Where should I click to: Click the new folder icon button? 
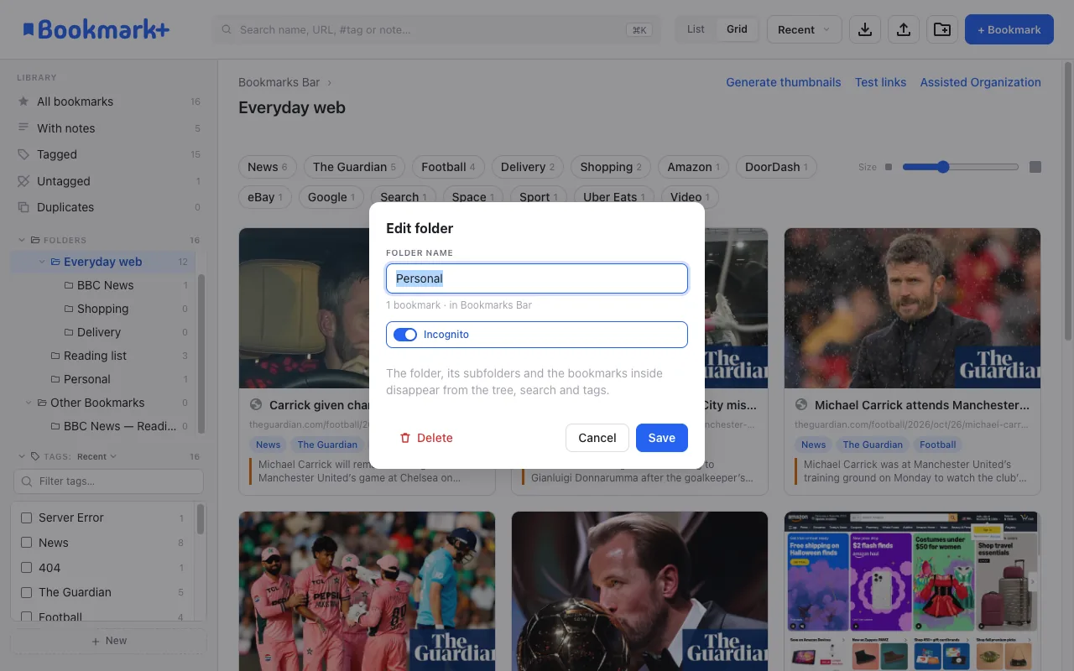pyautogui.click(x=942, y=29)
